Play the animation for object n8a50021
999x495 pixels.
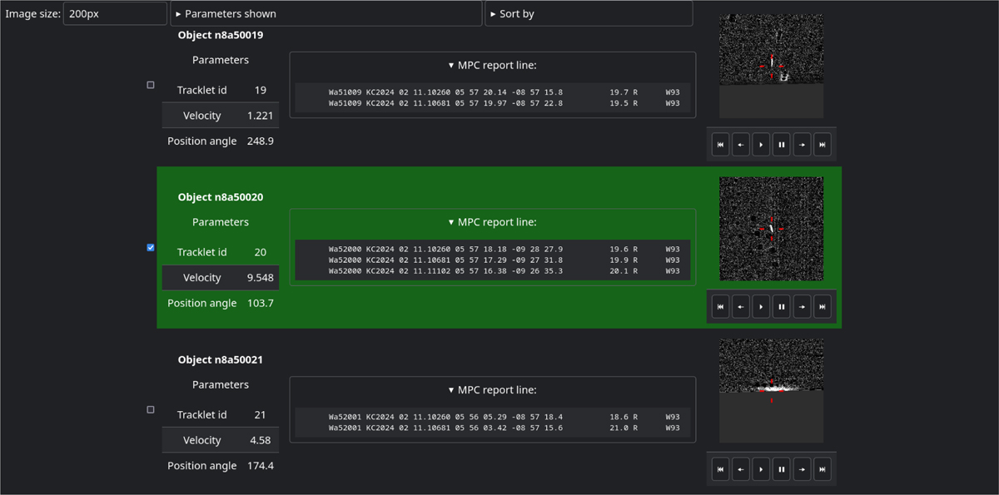coord(761,469)
